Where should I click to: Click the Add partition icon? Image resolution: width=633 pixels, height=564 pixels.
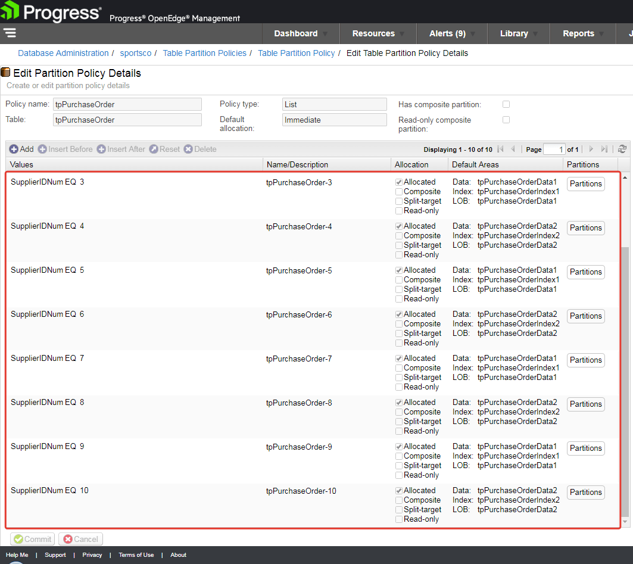[x=14, y=149]
